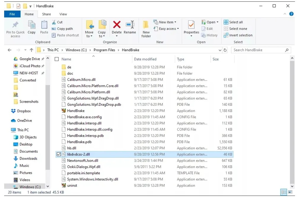Open Properties from the ribbon icon
This screenshot has height=197, width=300.
tap(191, 28)
